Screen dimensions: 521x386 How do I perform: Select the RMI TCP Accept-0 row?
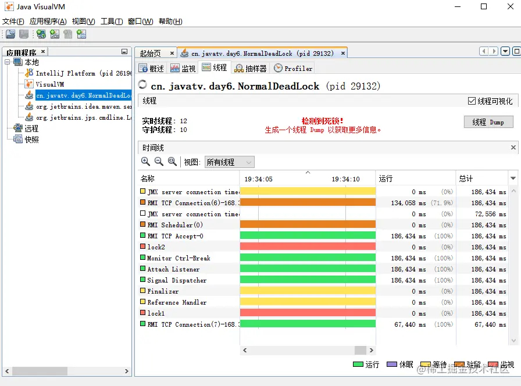(323, 236)
